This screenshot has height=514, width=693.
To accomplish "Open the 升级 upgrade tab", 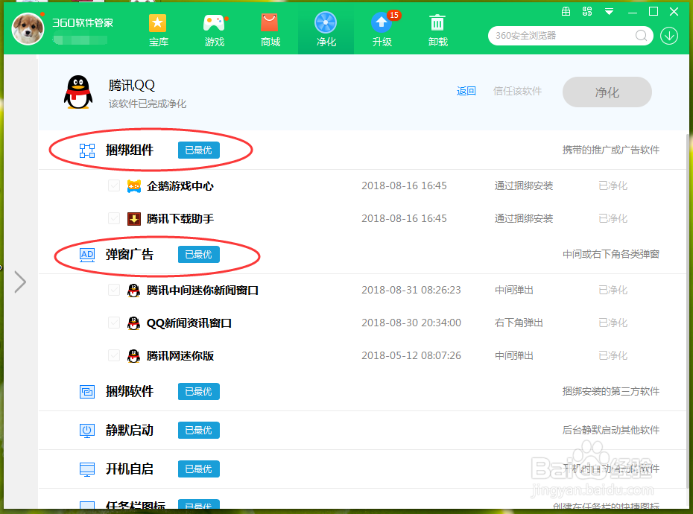I will tap(382, 30).
